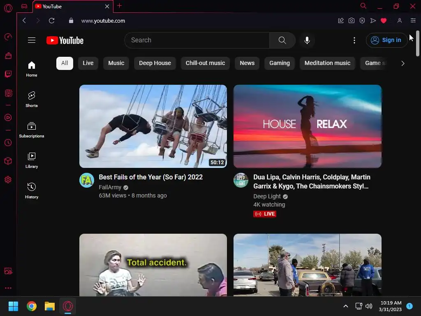Open Deep Light channel avatar

tap(241, 180)
